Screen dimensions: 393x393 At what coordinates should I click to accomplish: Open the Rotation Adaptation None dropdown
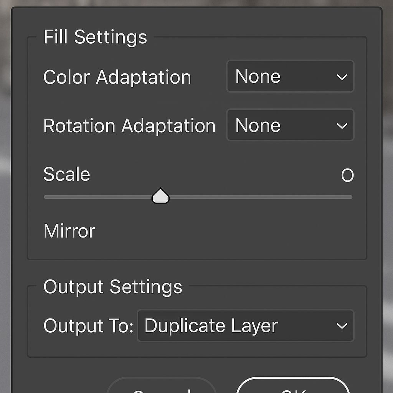tap(290, 125)
